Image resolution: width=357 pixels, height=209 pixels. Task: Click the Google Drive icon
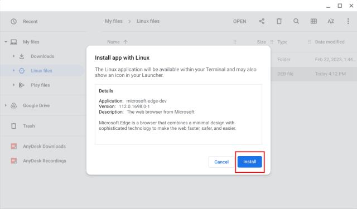point(13,105)
